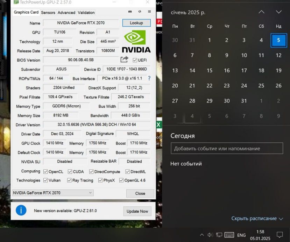The height and width of the screenshot is (242, 290).
Task: Click the GPU value TU106
Action: (x=59, y=32)
